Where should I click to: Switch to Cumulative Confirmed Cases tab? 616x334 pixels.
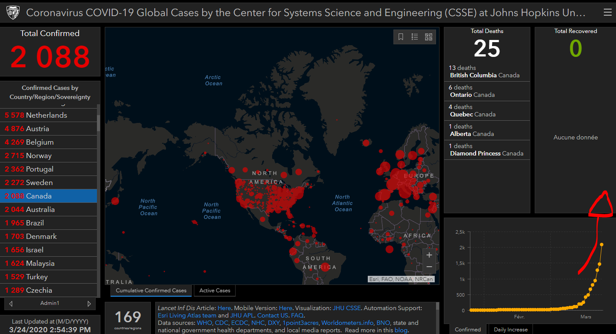(151, 291)
